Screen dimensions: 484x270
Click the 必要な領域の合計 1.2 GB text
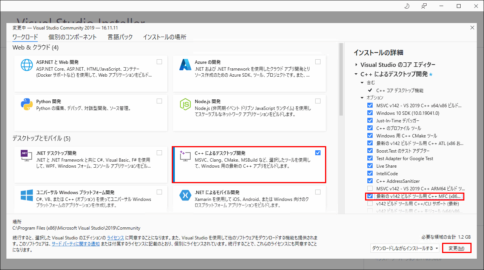click(446, 237)
